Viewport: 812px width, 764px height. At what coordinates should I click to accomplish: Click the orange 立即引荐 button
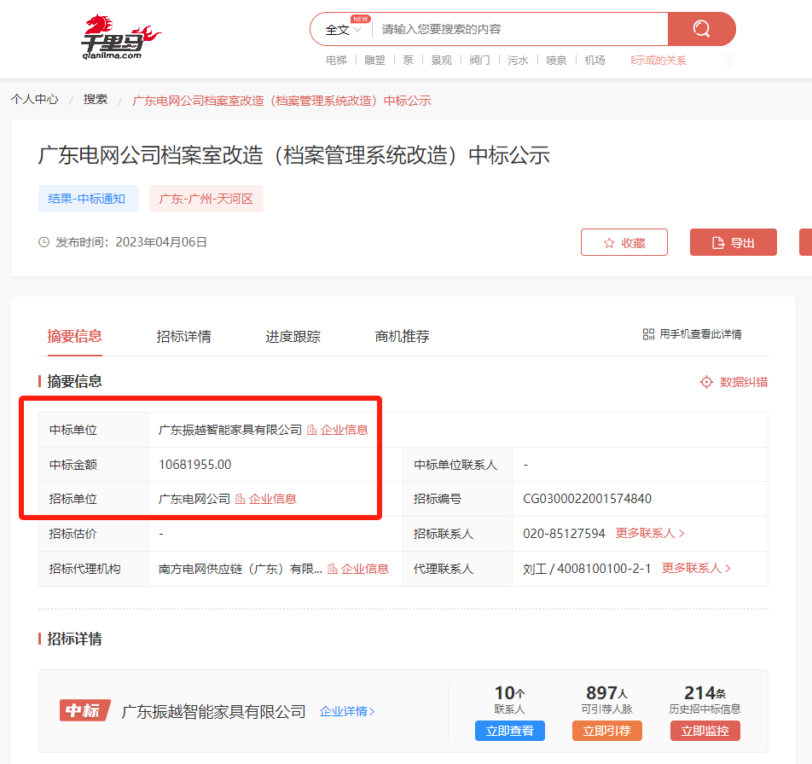(x=607, y=731)
